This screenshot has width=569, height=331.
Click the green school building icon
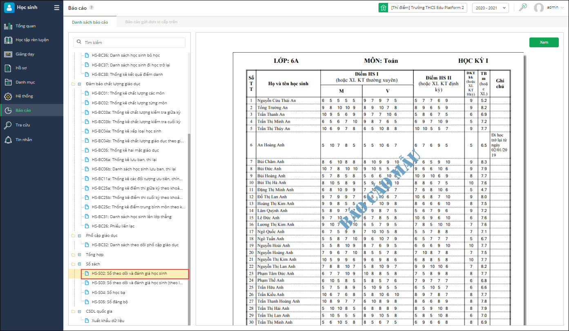point(383,8)
